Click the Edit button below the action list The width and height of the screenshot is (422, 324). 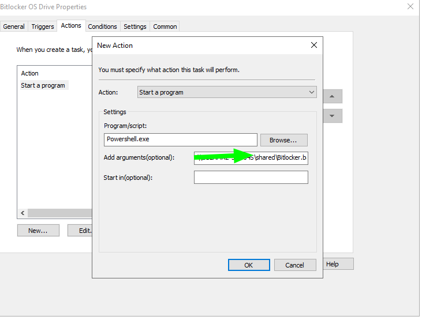coord(80,231)
